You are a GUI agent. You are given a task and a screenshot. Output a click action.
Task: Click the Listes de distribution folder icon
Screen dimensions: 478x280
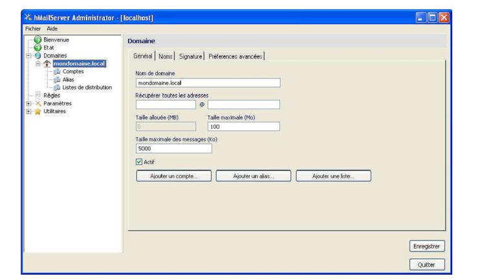[x=57, y=87]
